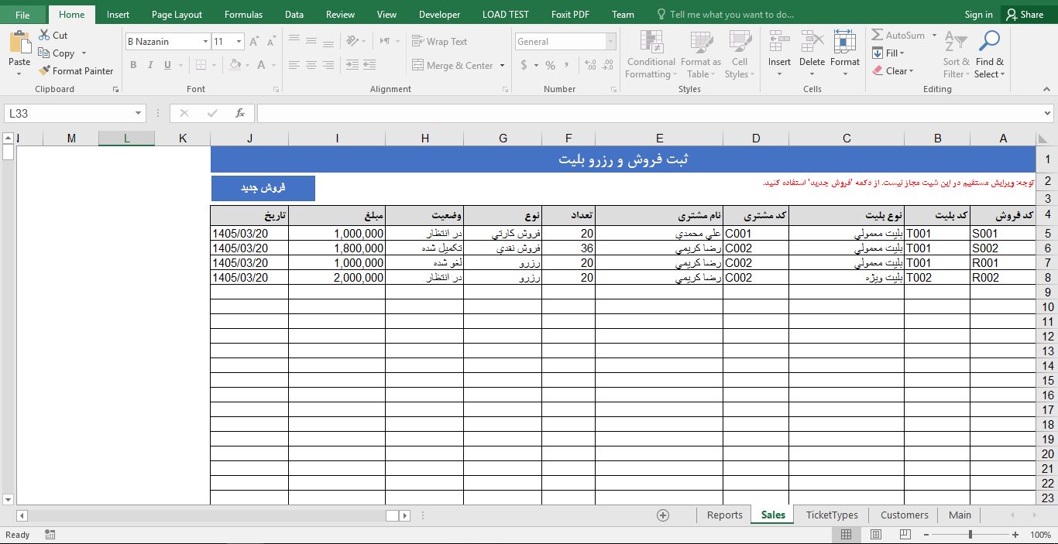Open Sort & Filter menu
1058x544 pixels.
pos(957,54)
